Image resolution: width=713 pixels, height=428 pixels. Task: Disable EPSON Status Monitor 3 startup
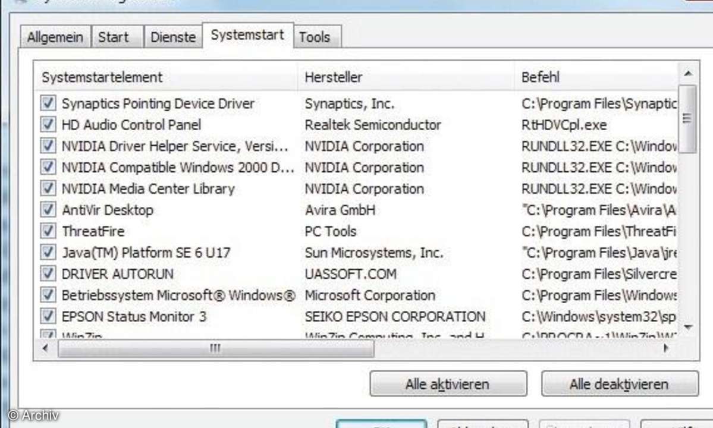point(48,316)
